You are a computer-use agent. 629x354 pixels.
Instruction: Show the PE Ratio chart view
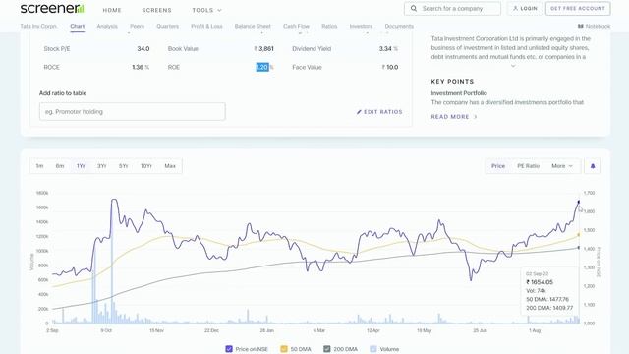(x=529, y=166)
